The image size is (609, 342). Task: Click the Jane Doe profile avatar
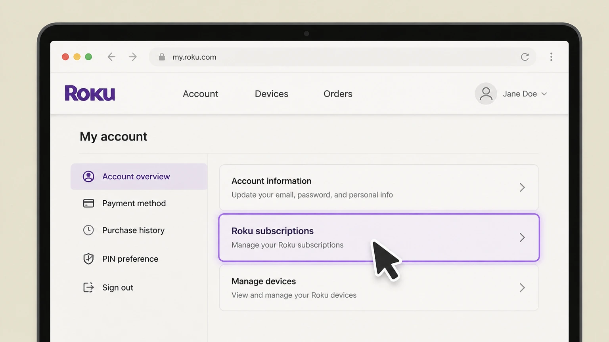(486, 94)
